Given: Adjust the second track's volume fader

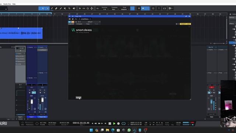Looking at the screenshot, I should click(42, 100).
